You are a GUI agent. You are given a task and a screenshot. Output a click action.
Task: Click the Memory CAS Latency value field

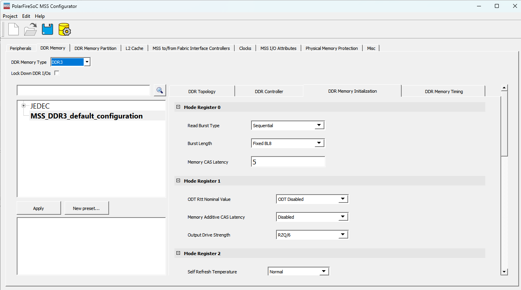coord(288,162)
